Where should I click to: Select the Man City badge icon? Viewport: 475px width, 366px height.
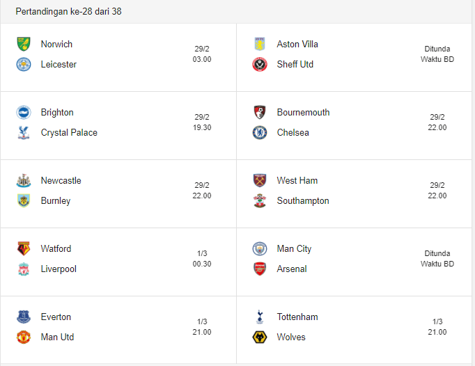point(260,248)
